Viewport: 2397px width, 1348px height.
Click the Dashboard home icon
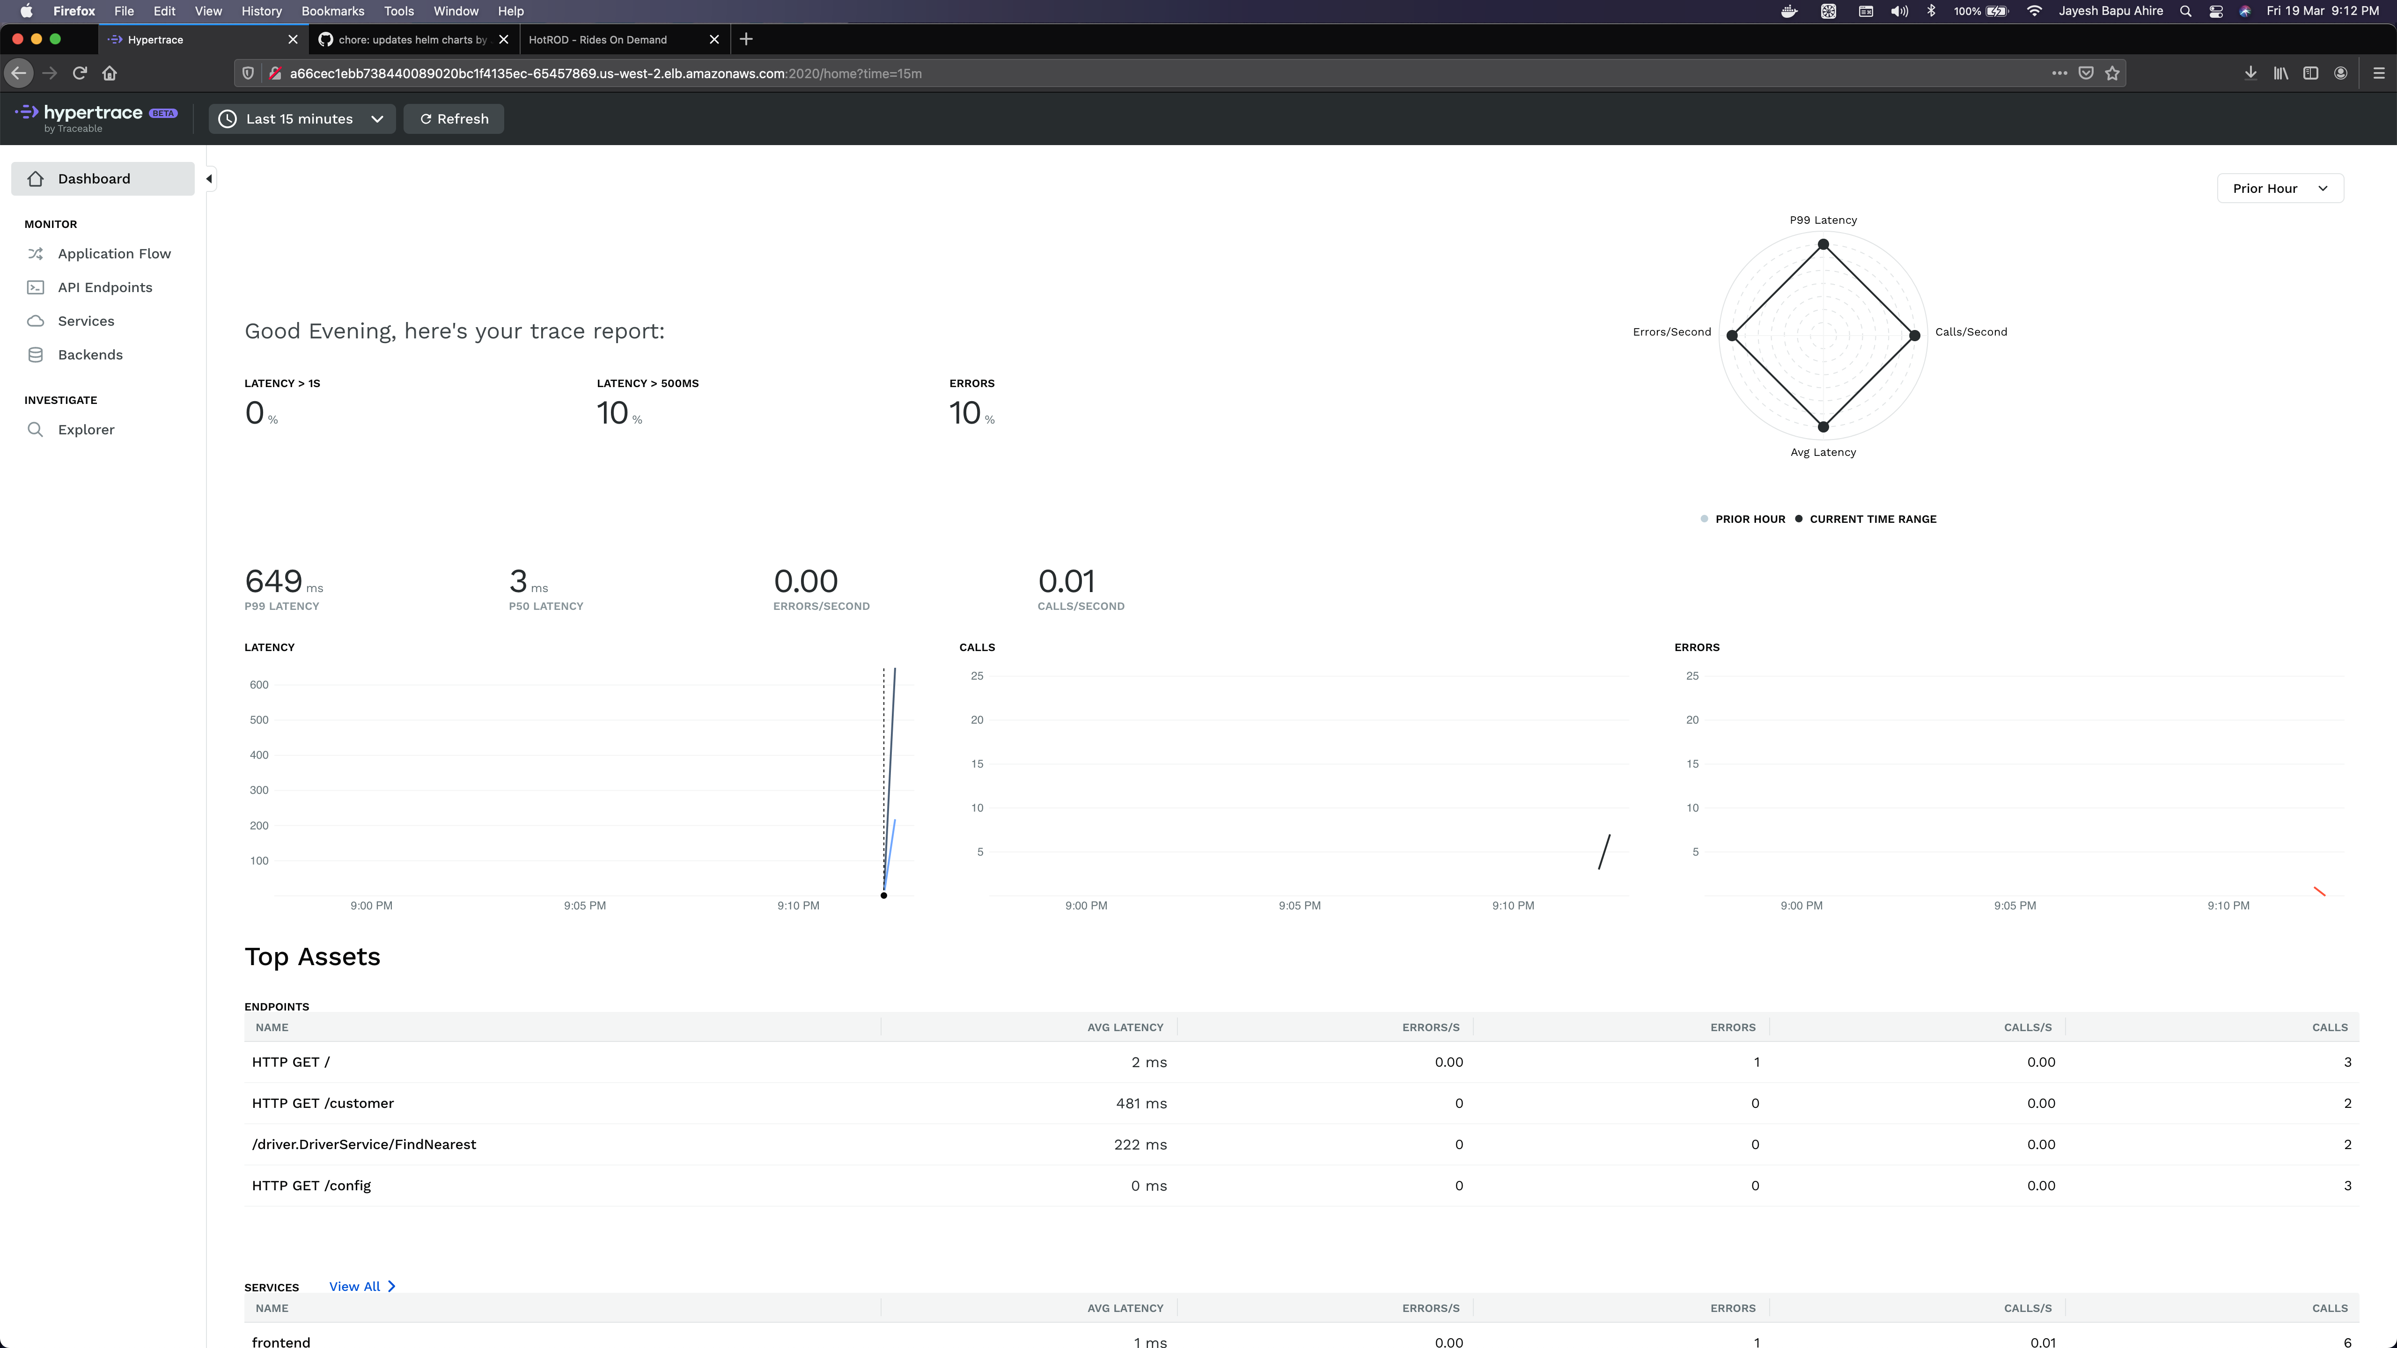pyautogui.click(x=36, y=179)
